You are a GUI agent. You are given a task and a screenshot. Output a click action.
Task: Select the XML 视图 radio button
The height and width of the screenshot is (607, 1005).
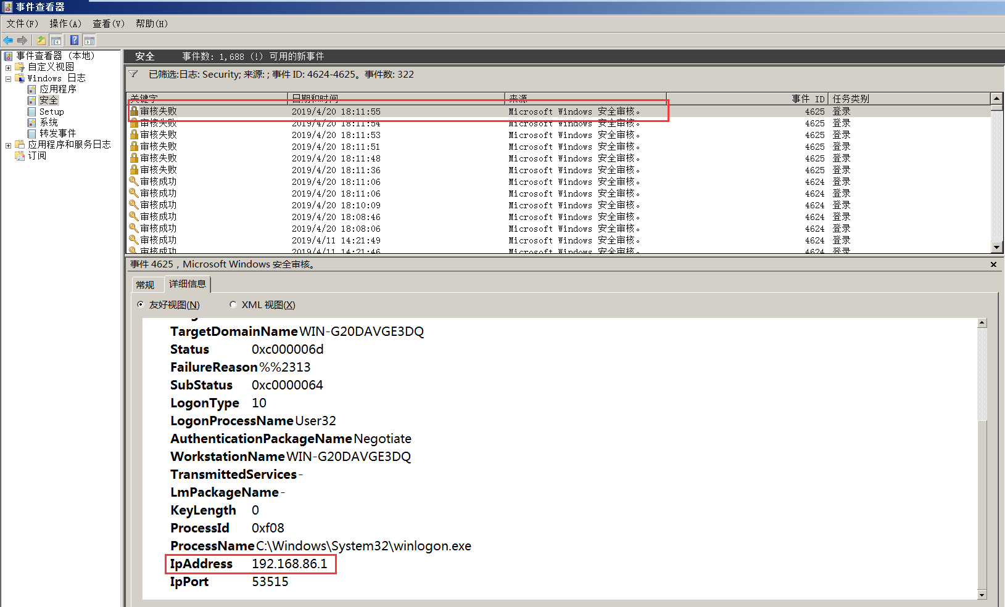[x=233, y=304]
